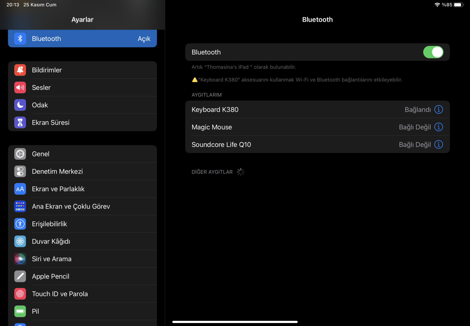Open Ekran Süresi settings
This screenshot has height=326, width=470.
83,123
